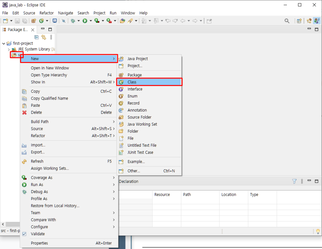Choose Package from the New submenu

coord(149,75)
